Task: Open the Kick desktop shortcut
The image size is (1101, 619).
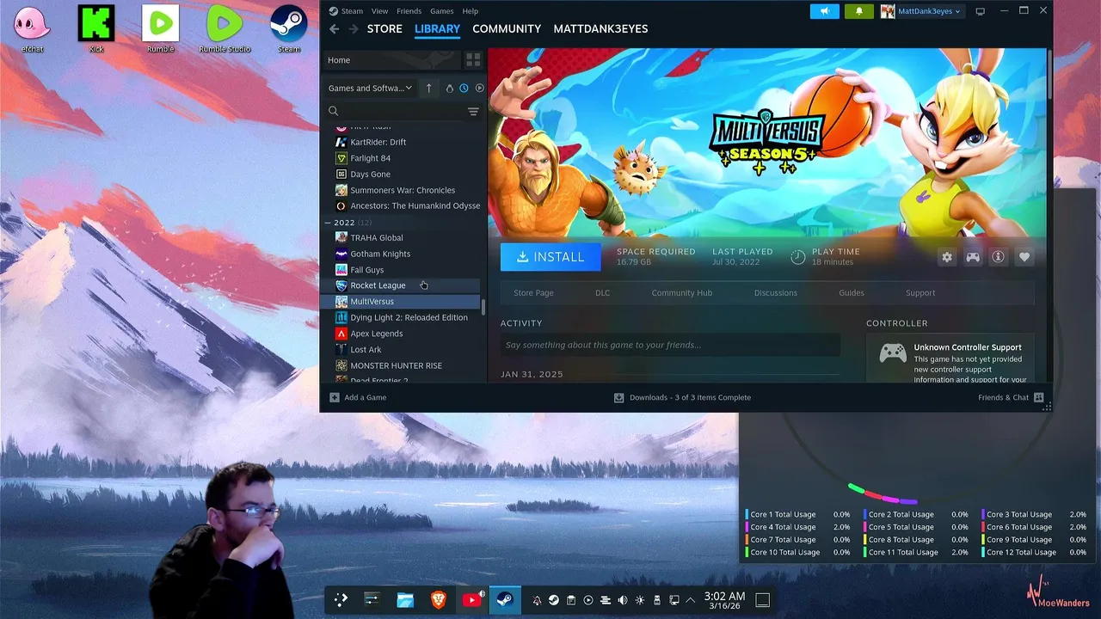Action: tap(96, 29)
